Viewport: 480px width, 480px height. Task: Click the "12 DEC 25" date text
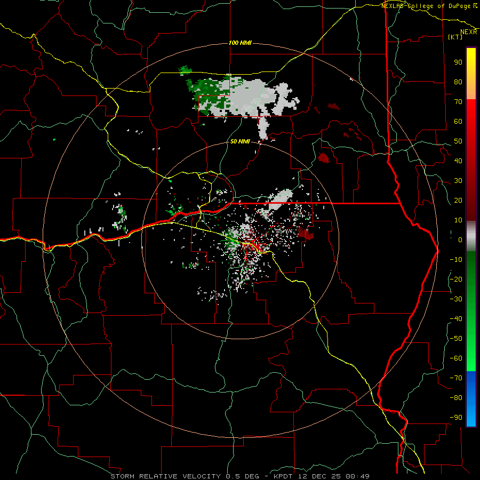tap(320, 476)
